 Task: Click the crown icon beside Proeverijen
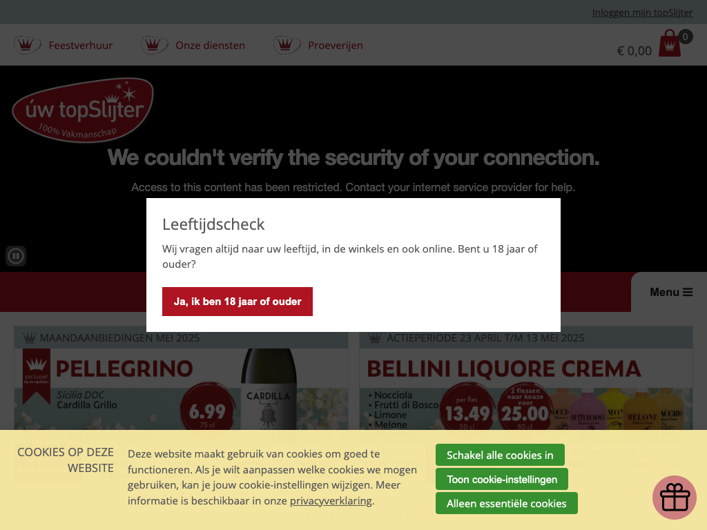tap(287, 45)
